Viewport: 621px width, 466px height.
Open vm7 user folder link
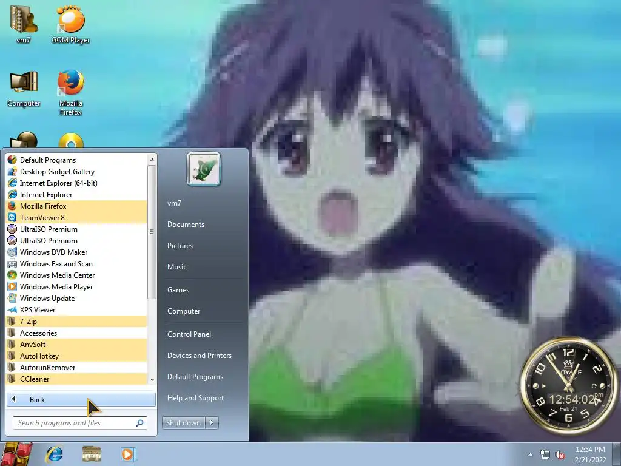coord(174,203)
